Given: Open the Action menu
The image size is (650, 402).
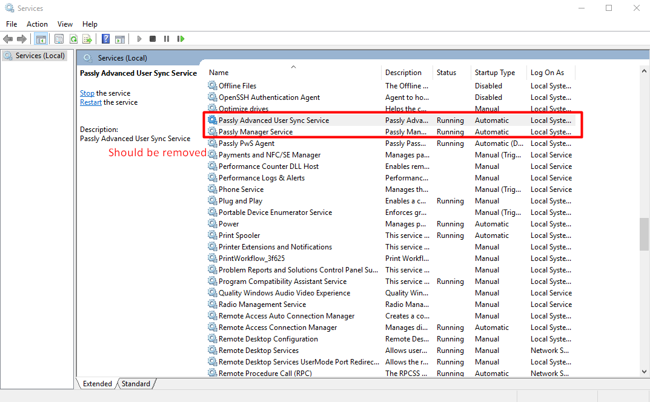Looking at the screenshot, I should 37,24.
